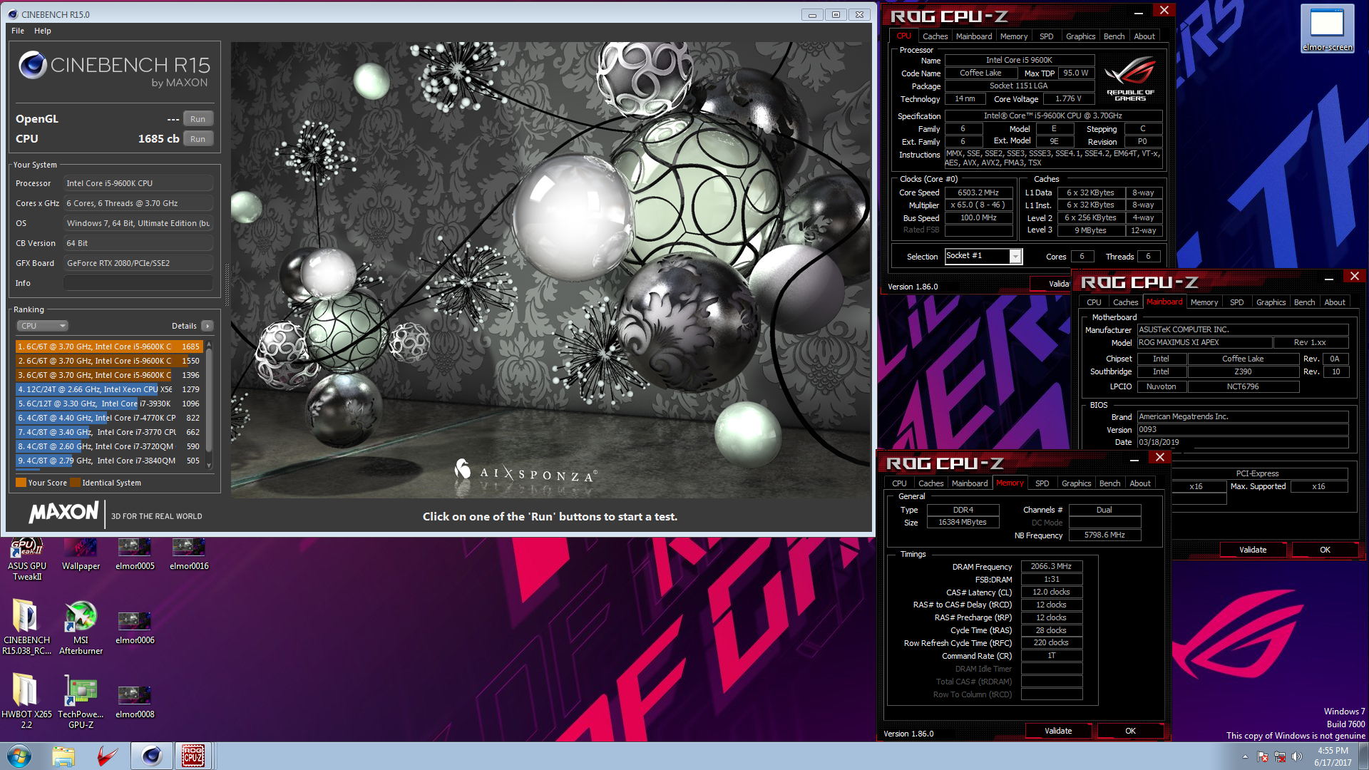Switch to Cinebench taskbar icon
This screenshot has width=1369, height=770.
click(151, 756)
